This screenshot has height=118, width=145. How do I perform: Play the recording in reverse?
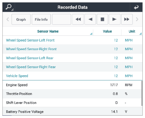90,19
